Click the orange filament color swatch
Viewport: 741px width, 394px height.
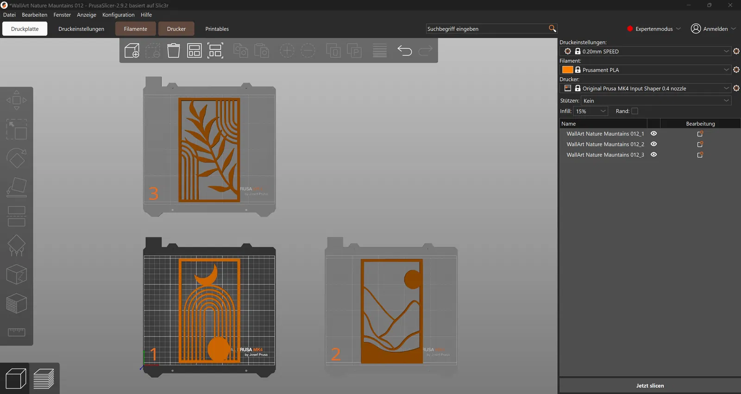(x=567, y=70)
